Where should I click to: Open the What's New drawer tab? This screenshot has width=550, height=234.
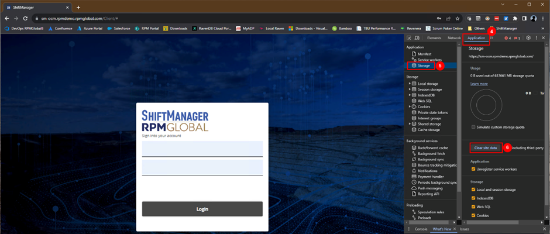pos(442,229)
